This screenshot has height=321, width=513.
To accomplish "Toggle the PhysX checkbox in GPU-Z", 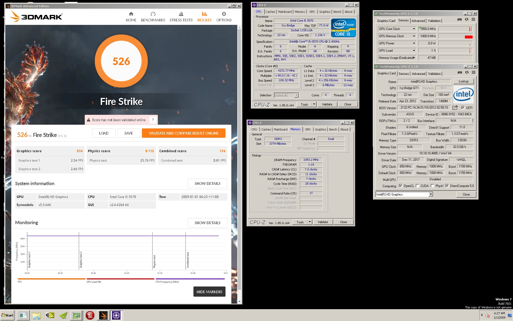I will coord(432,186).
